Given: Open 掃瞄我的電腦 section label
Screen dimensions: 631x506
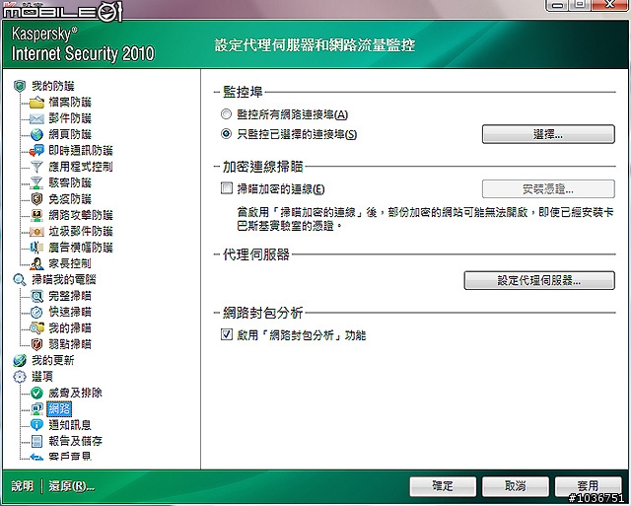Looking at the screenshot, I should click(63, 280).
